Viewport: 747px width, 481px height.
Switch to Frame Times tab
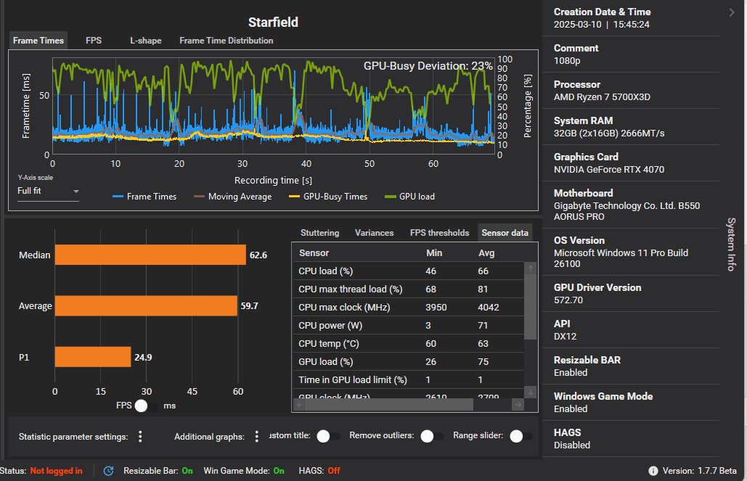click(x=38, y=41)
